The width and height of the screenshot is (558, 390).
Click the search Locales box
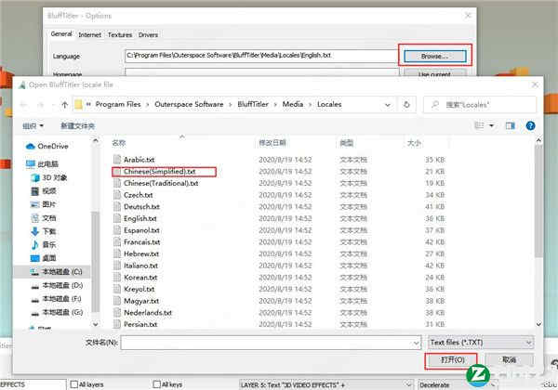click(479, 105)
